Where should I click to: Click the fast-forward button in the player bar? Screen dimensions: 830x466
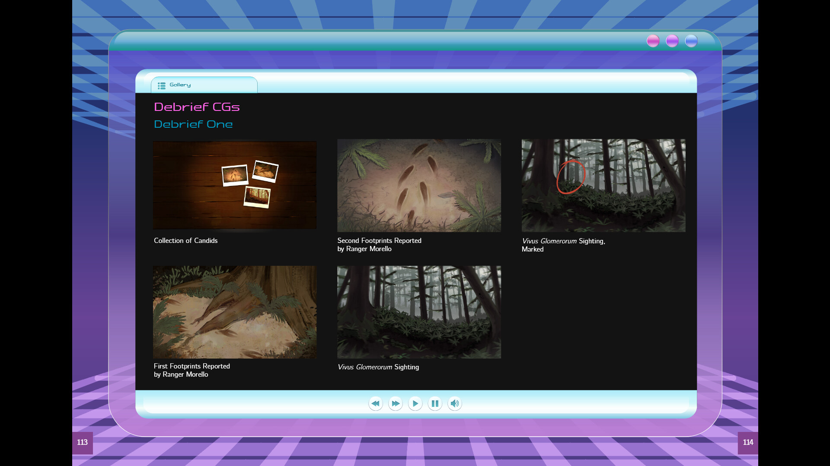[x=395, y=403]
